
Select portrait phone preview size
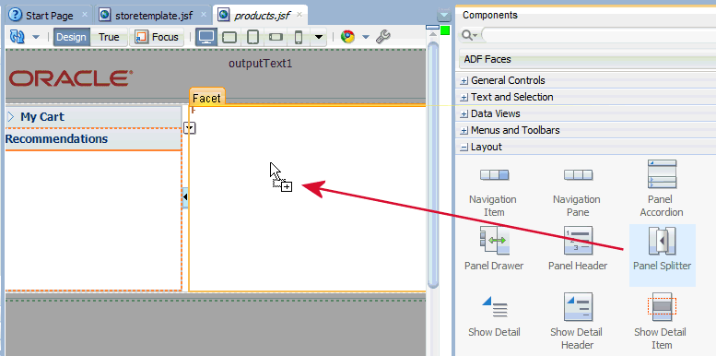[x=299, y=37]
